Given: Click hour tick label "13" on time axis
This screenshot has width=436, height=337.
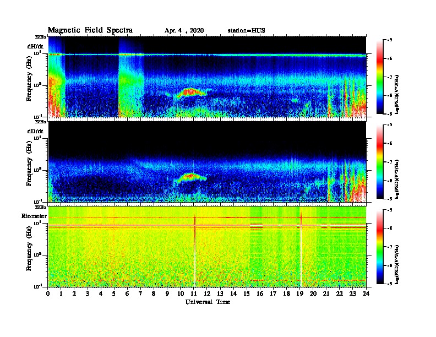Looking at the screenshot, I should pos(220,293).
